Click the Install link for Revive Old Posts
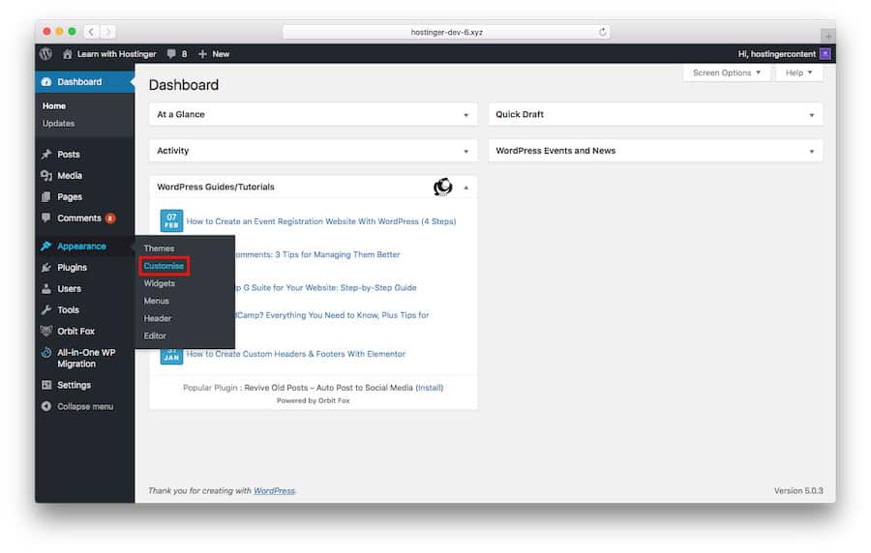This screenshot has height=553, width=871. click(x=430, y=388)
